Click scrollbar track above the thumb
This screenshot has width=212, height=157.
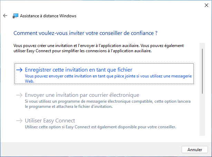202,46
